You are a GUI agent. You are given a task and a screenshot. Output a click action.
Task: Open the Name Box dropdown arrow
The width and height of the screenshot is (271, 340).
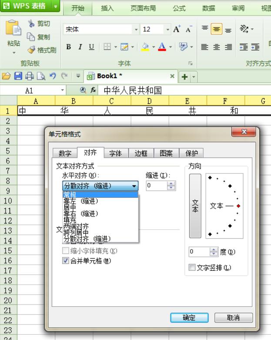pos(62,90)
